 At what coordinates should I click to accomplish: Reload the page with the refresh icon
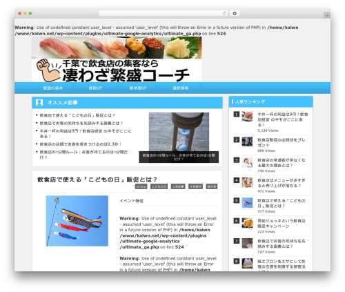(224, 14)
